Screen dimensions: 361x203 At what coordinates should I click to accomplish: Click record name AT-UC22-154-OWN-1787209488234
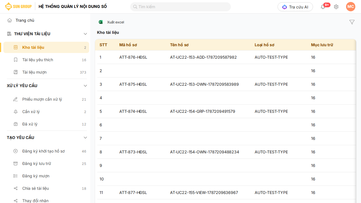click(204, 152)
